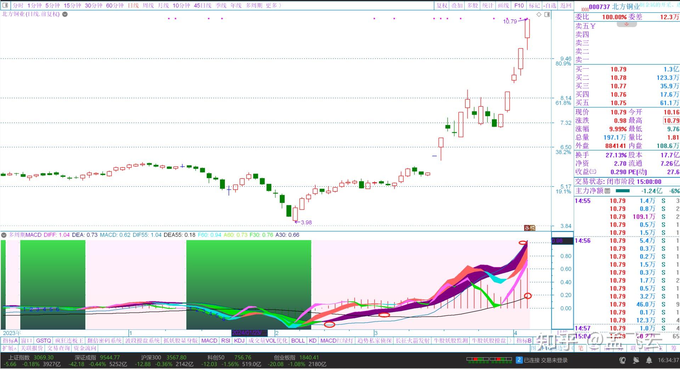Click the bell alert icon in the status bar
680x369 pixels.
point(649,360)
